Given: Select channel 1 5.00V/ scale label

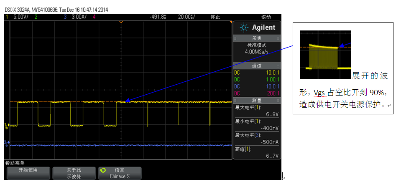Looking at the screenshot, I should (20, 17).
